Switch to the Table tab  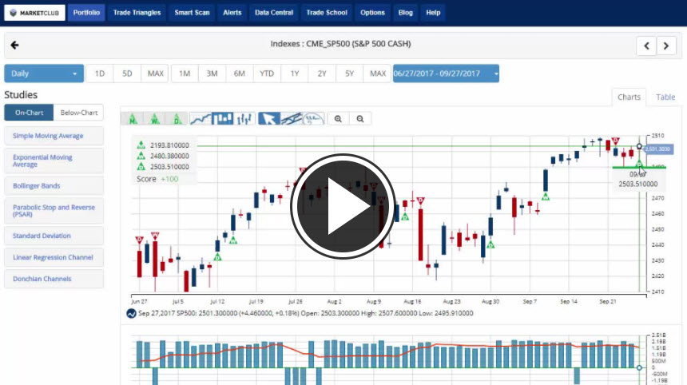coord(665,97)
